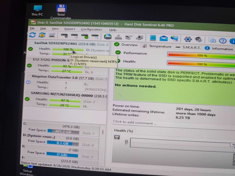Click the disk test icon with clock
The width and height of the screenshot is (235, 176).
tap(75, 36)
